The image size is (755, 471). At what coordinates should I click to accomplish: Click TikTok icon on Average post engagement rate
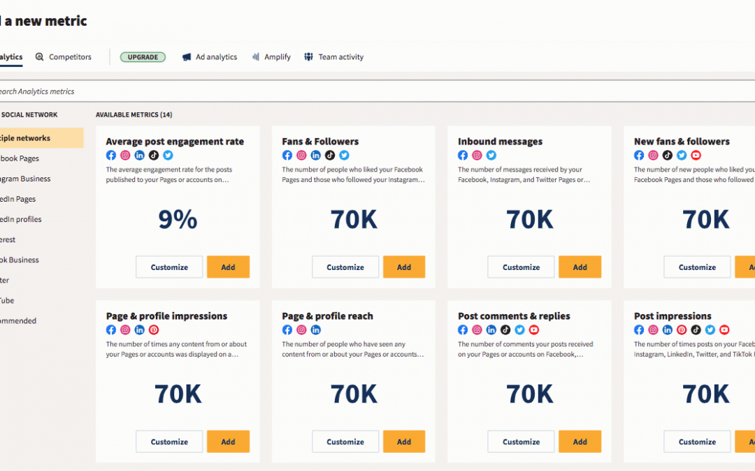(154, 155)
